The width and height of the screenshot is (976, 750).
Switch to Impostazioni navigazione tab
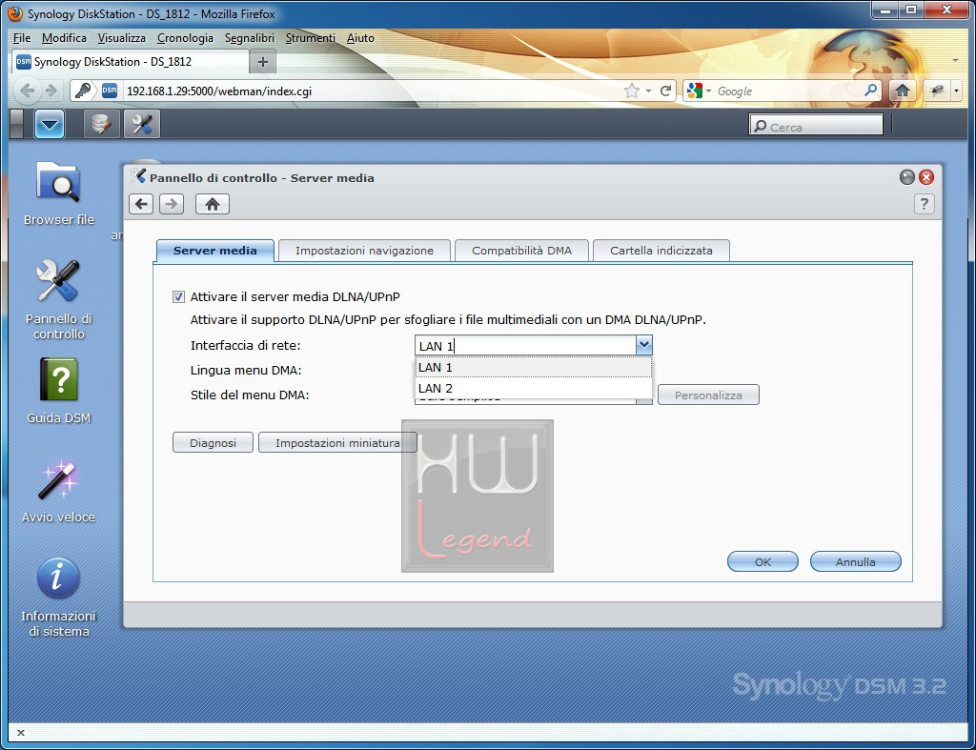click(x=364, y=251)
